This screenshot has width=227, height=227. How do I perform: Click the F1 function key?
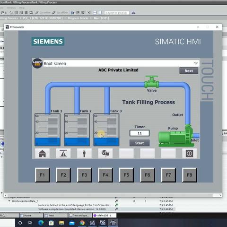(42, 175)
